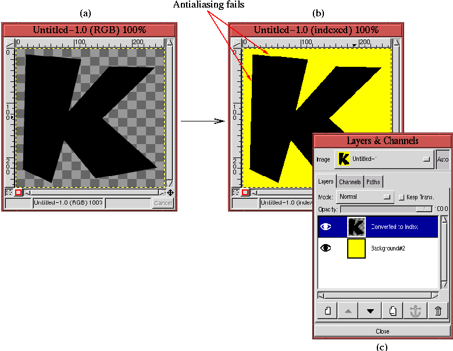Delete layer using the trash icon

(437, 311)
